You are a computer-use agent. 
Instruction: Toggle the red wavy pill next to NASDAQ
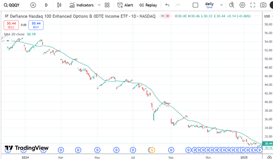(x=168, y=16)
